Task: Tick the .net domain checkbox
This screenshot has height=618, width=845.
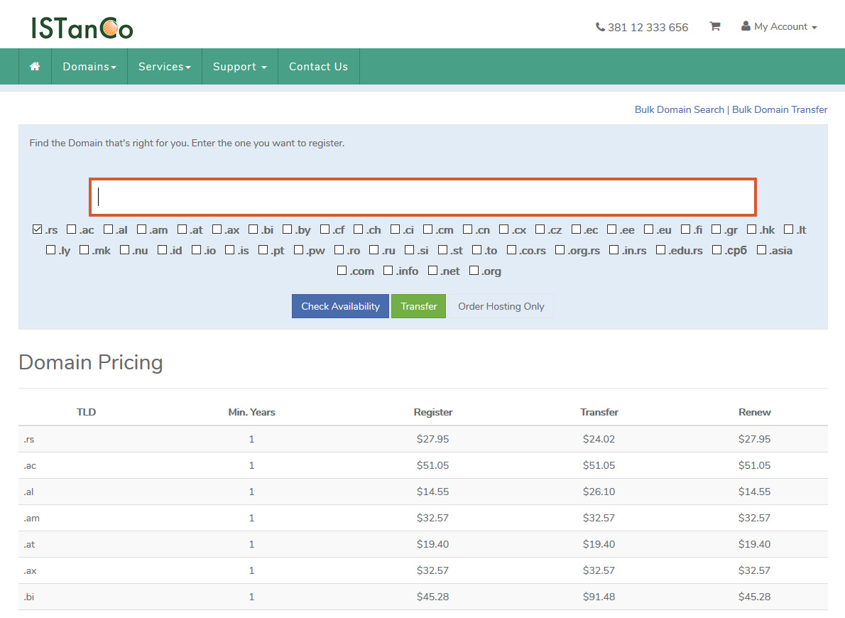Action: (432, 270)
